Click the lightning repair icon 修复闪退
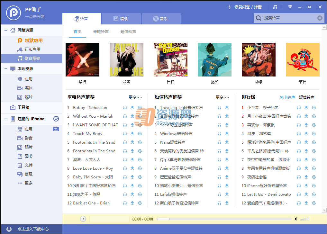This screenshot has width=327, height=234. pyautogui.click(x=230, y=7)
